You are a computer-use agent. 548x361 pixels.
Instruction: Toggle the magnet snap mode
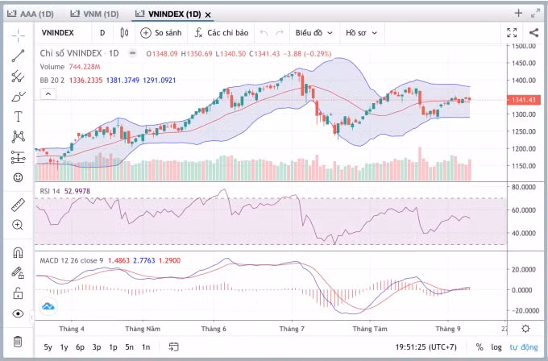(x=19, y=252)
